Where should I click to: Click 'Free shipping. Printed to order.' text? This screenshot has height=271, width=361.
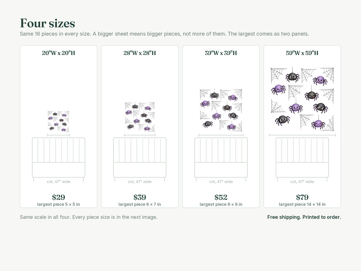(x=304, y=217)
